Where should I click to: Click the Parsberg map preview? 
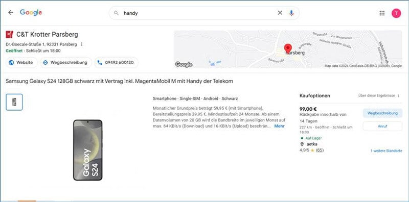point(288,49)
